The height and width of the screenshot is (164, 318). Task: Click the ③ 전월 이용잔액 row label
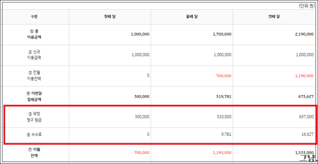(x=35, y=75)
